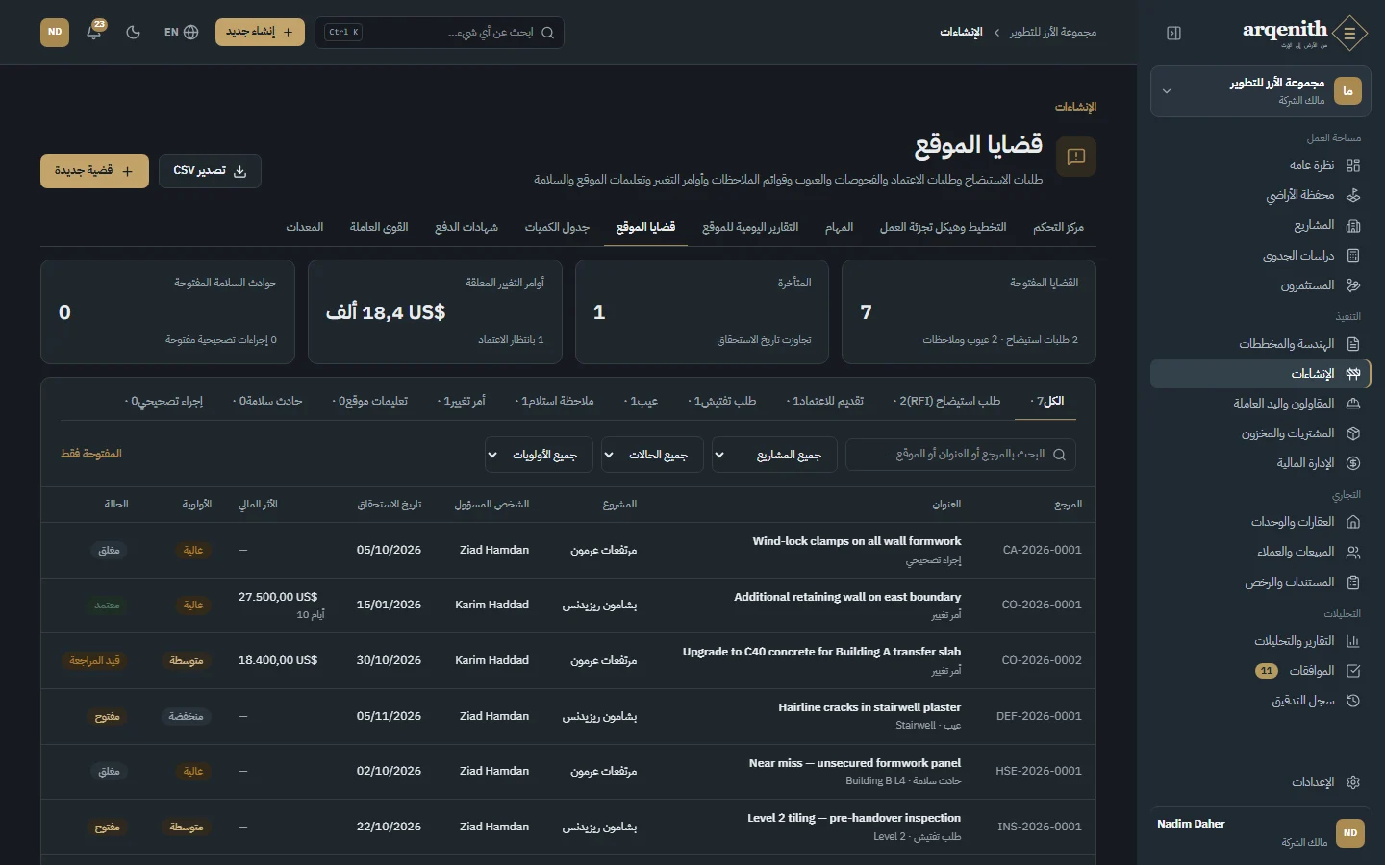Open دراسات الجدوى feasibility studies
Image resolution: width=1385 pixels, height=865 pixels.
tap(1260, 256)
